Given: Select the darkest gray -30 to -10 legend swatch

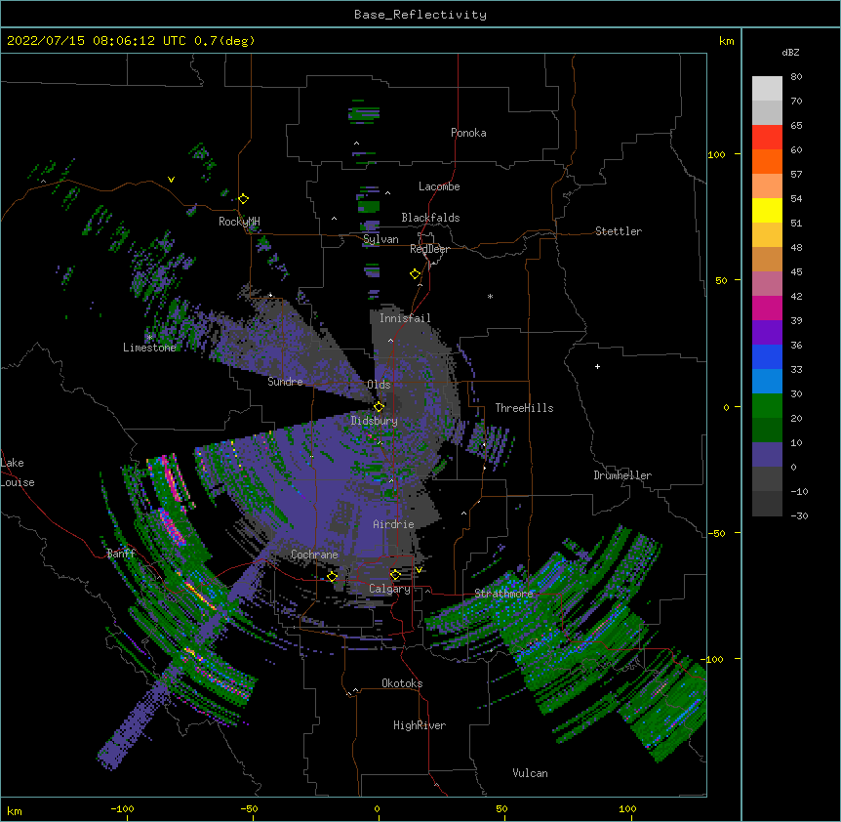Looking at the screenshot, I should click(767, 504).
